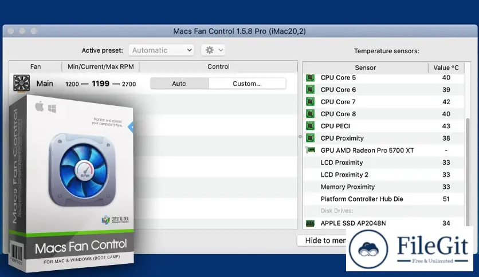This screenshot has width=479, height=277.
Task: Select the CPU PECI sensor row
Action: [x=384, y=126]
